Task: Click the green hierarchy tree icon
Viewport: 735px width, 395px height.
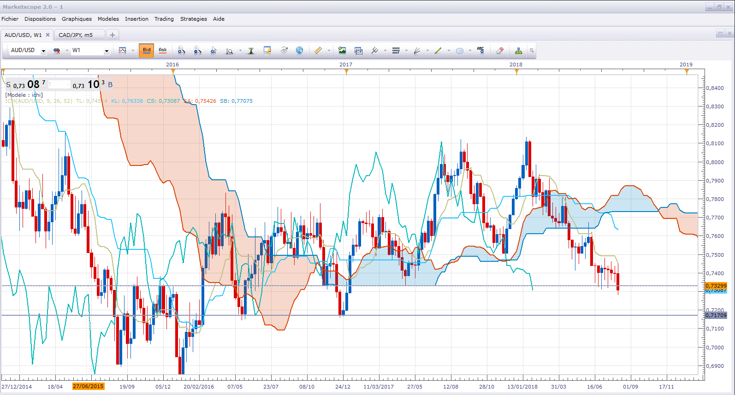Action: pos(519,50)
